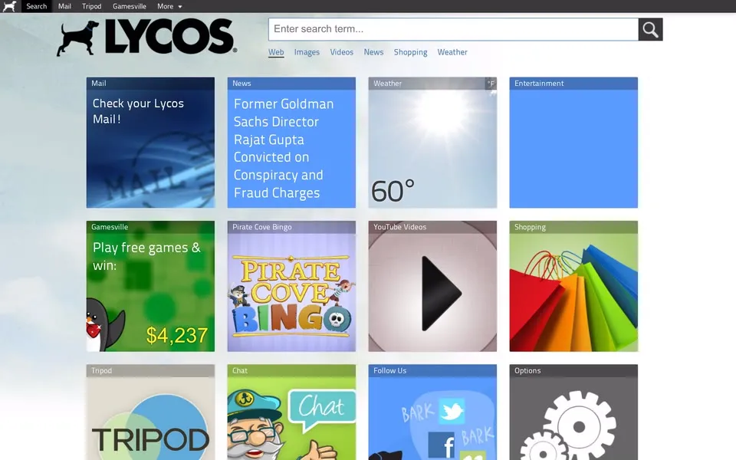Image resolution: width=736 pixels, height=460 pixels.
Task: Switch to the News search tab
Action: 373,52
